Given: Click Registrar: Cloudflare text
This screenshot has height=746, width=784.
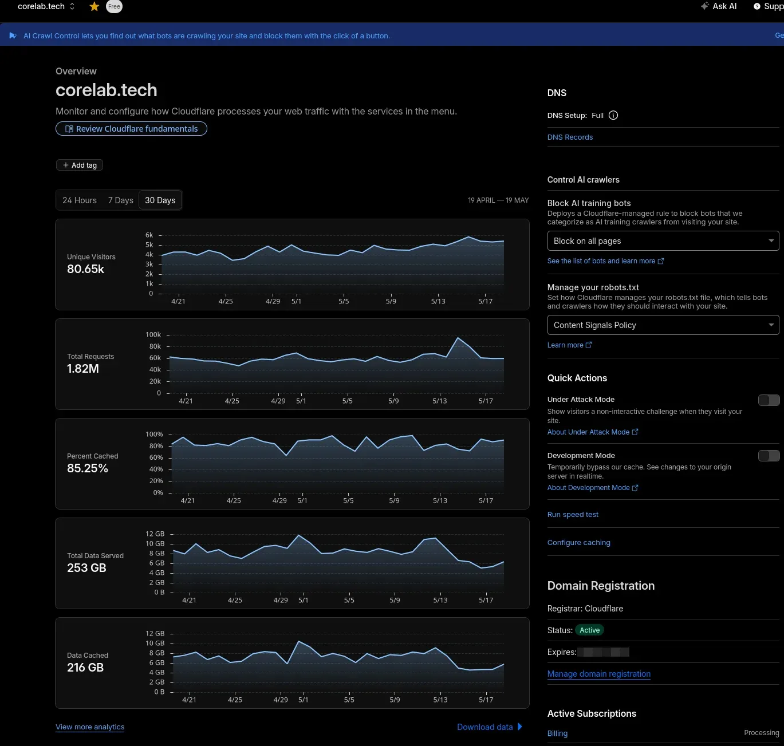Looking at the screenshot, I should 585,609.
